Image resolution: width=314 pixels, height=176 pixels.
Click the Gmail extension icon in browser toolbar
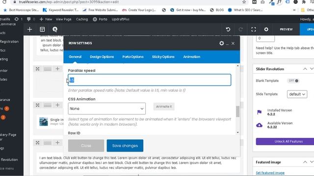point(254,2)
